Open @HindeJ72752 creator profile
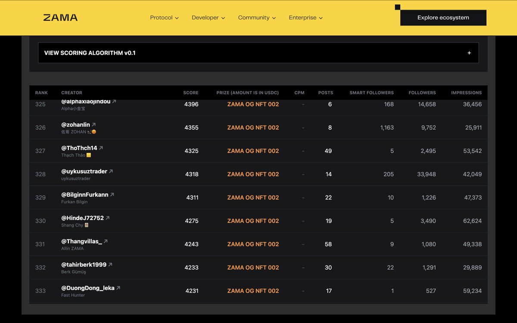This screenshot has height=323, width=517. pos(82,218)
